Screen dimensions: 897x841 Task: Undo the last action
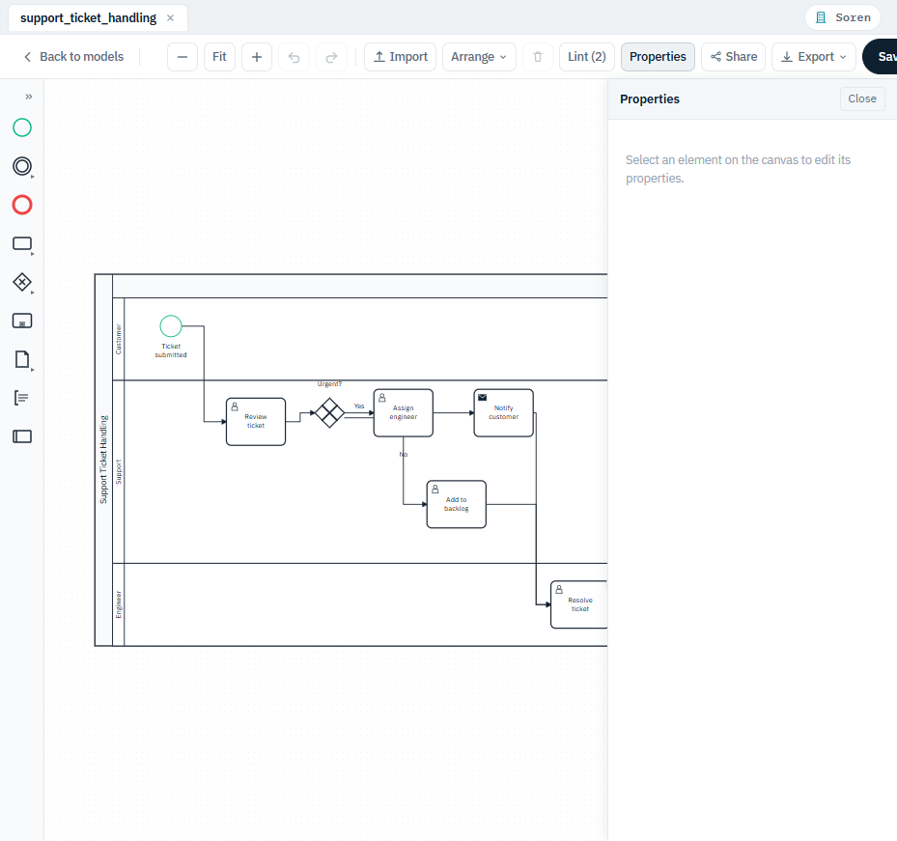click(294, 57)
